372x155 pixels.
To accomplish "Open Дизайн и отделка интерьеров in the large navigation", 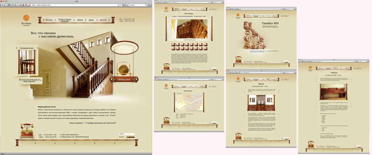I will pyautogui.click(x=65, y=20).
